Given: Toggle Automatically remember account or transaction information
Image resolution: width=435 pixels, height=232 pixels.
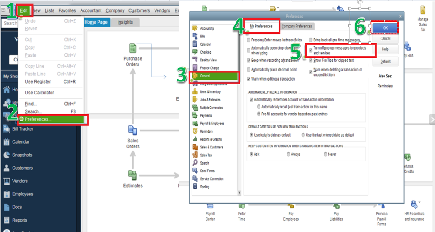Looking at the screenshot, I should [x=251, y=100].
